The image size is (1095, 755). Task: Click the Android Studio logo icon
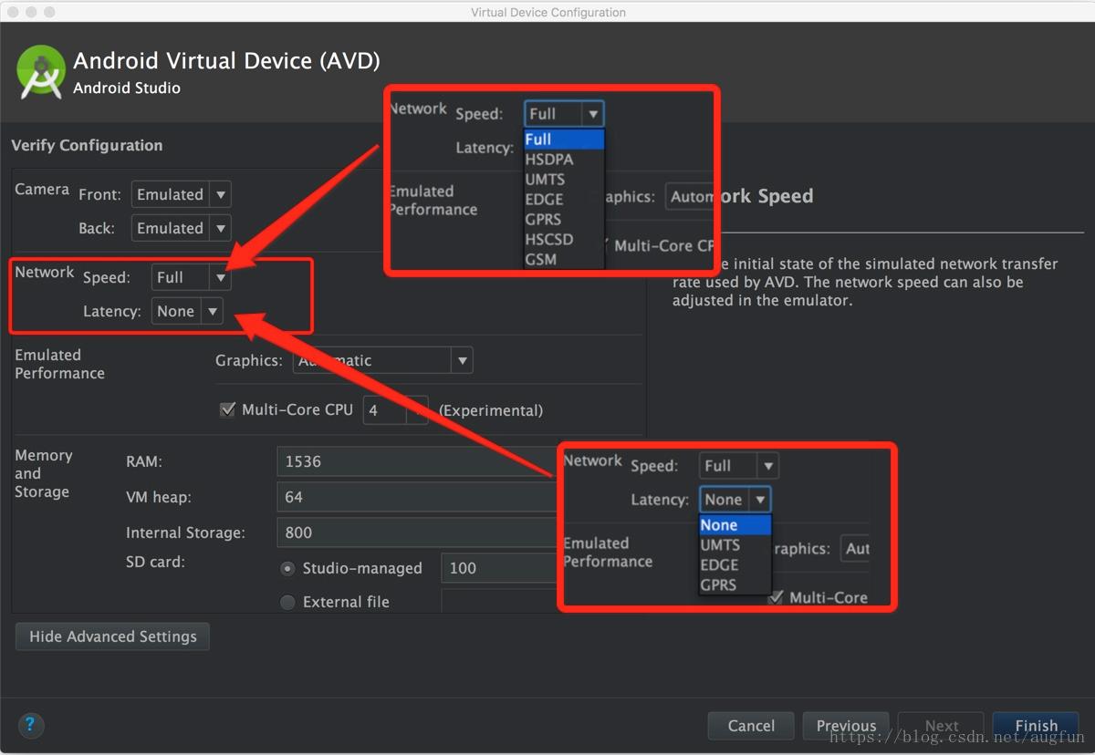[41, 72]
